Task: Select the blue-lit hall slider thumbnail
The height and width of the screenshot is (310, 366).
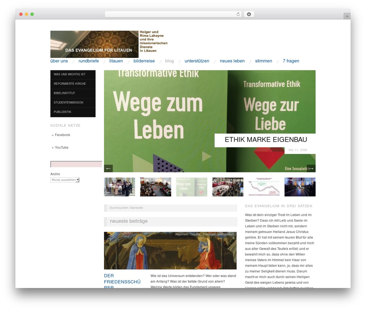Action: [300, 187]
